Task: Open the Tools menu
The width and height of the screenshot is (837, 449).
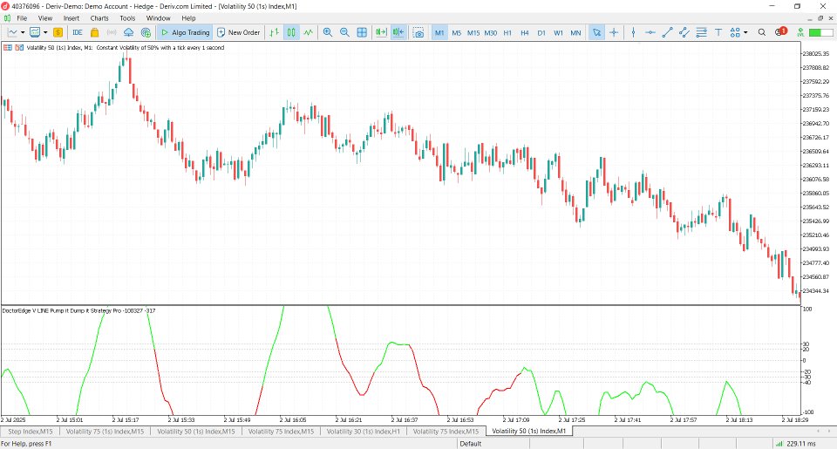Action: (127, 18)
